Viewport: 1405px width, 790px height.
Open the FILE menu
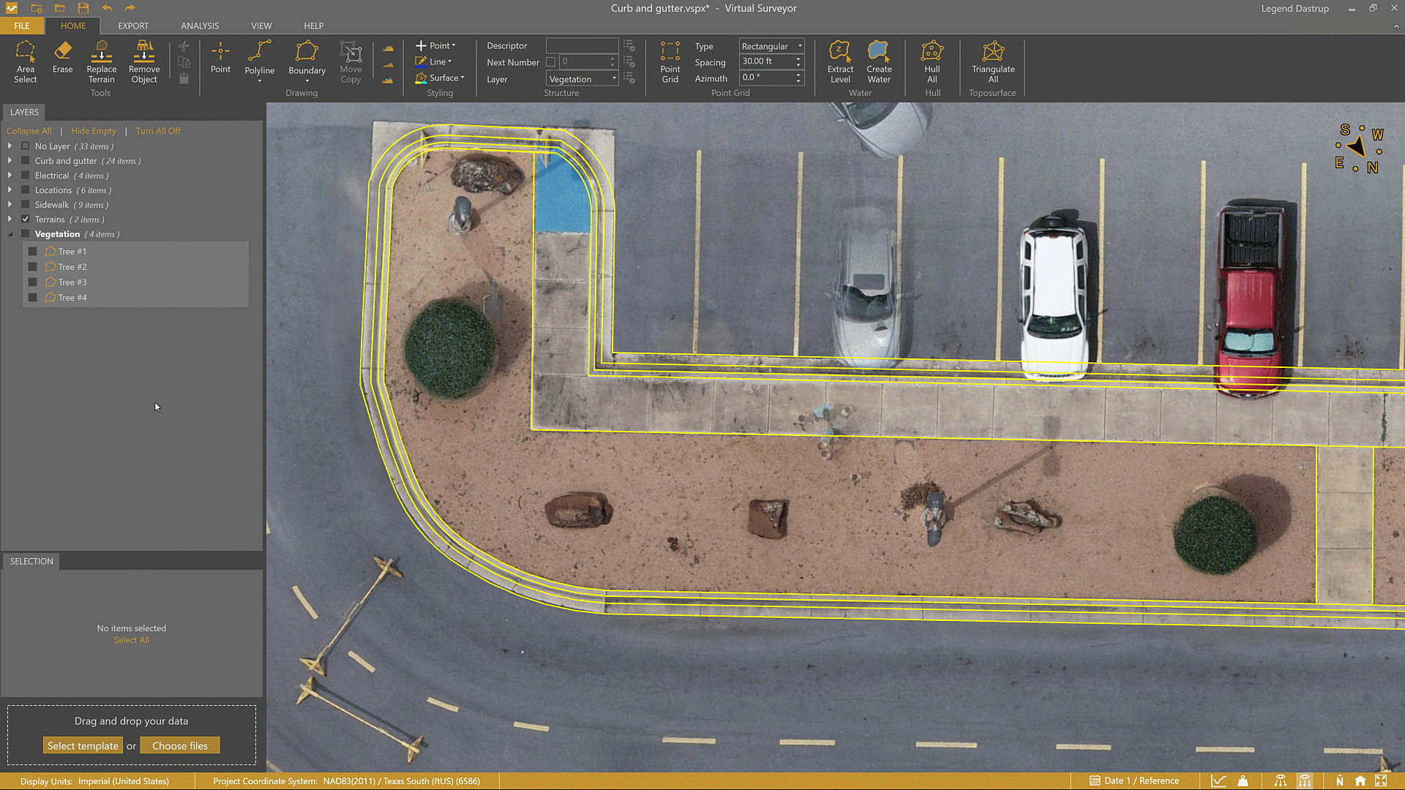(21, 26)
